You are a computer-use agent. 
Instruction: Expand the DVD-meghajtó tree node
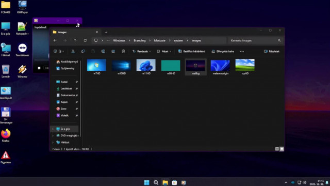[53, 135]
